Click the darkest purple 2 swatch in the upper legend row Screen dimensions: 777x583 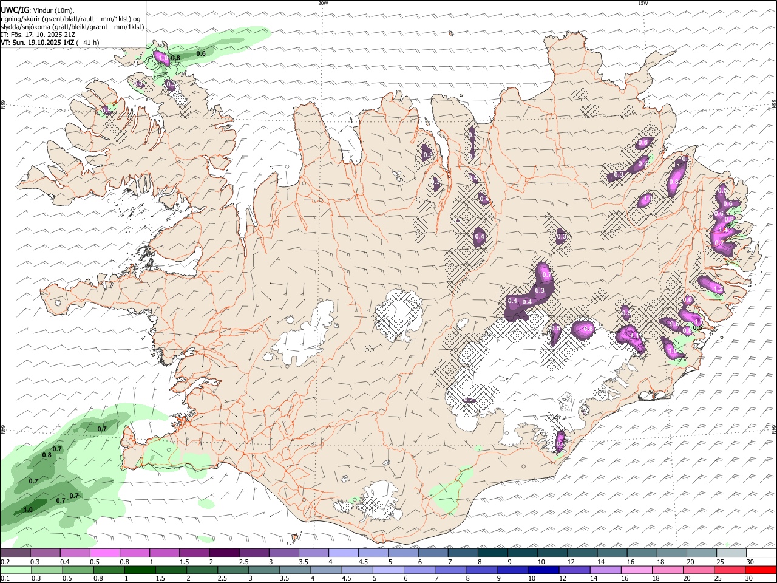[224, 553]
